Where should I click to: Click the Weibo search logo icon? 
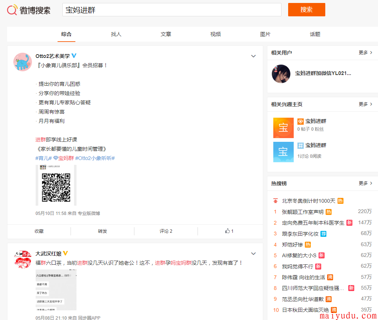(x=12, y=10)
